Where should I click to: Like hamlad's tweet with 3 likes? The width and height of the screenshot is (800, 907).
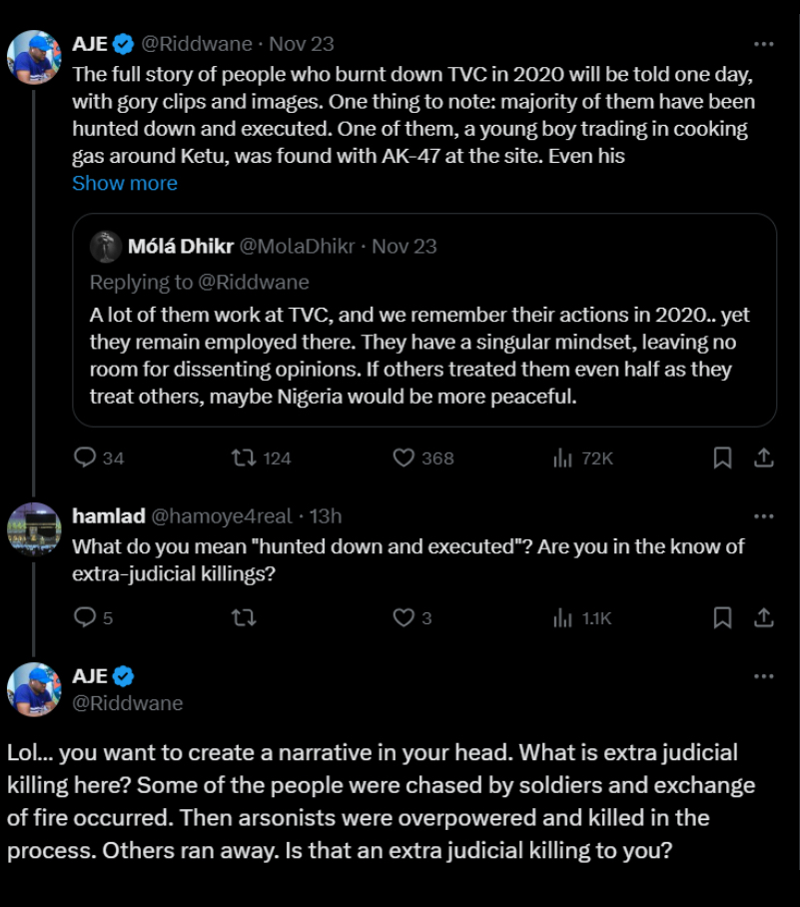tap(403, 617)
